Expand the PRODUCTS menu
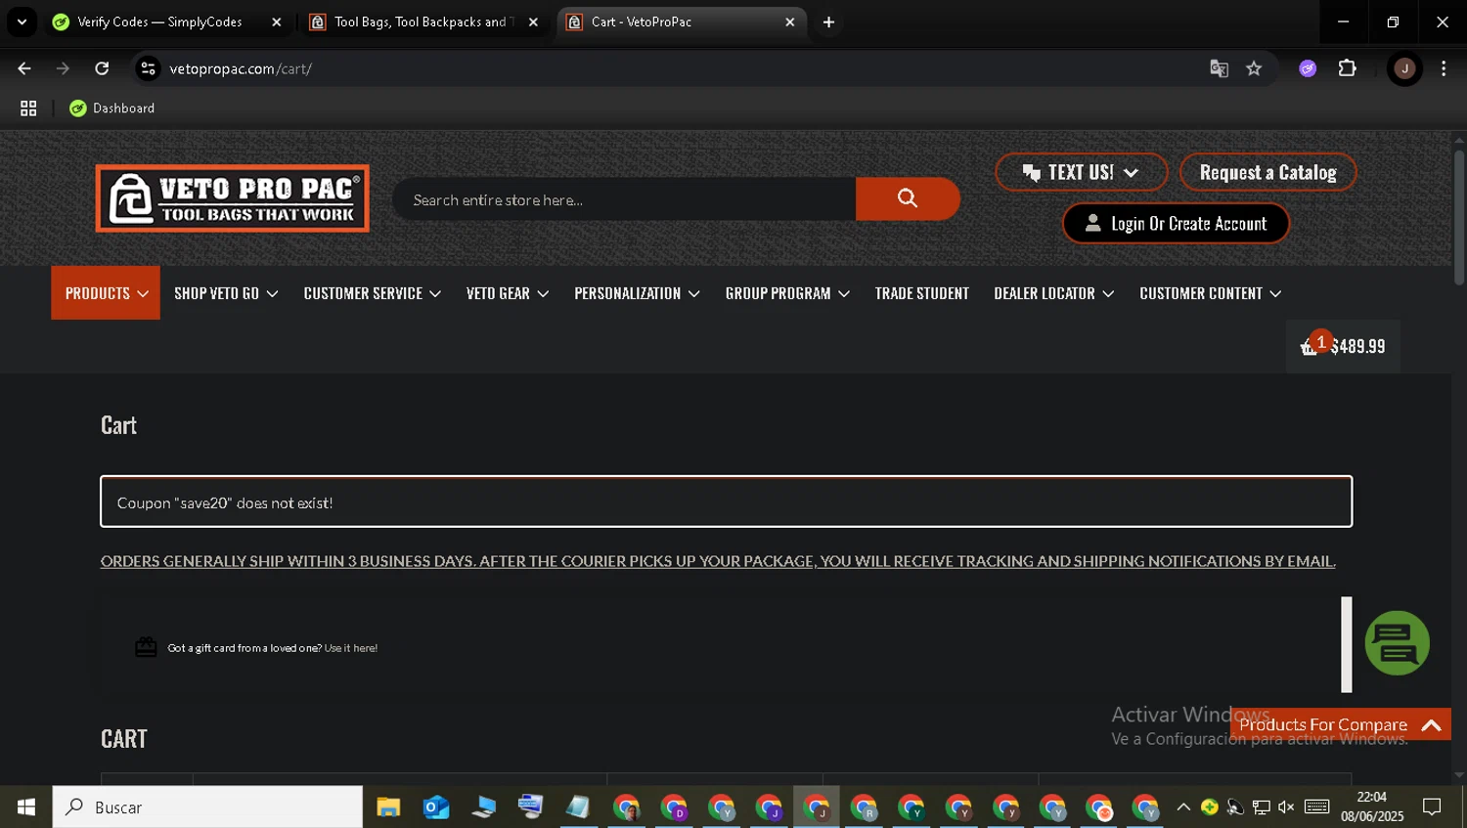The image size is (1467, 828). point(106,293)
